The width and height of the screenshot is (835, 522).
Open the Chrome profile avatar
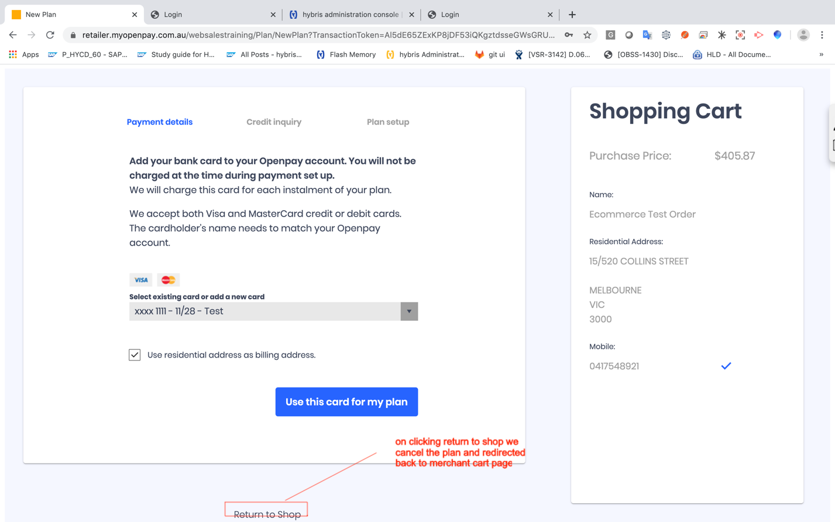(803, 35)
